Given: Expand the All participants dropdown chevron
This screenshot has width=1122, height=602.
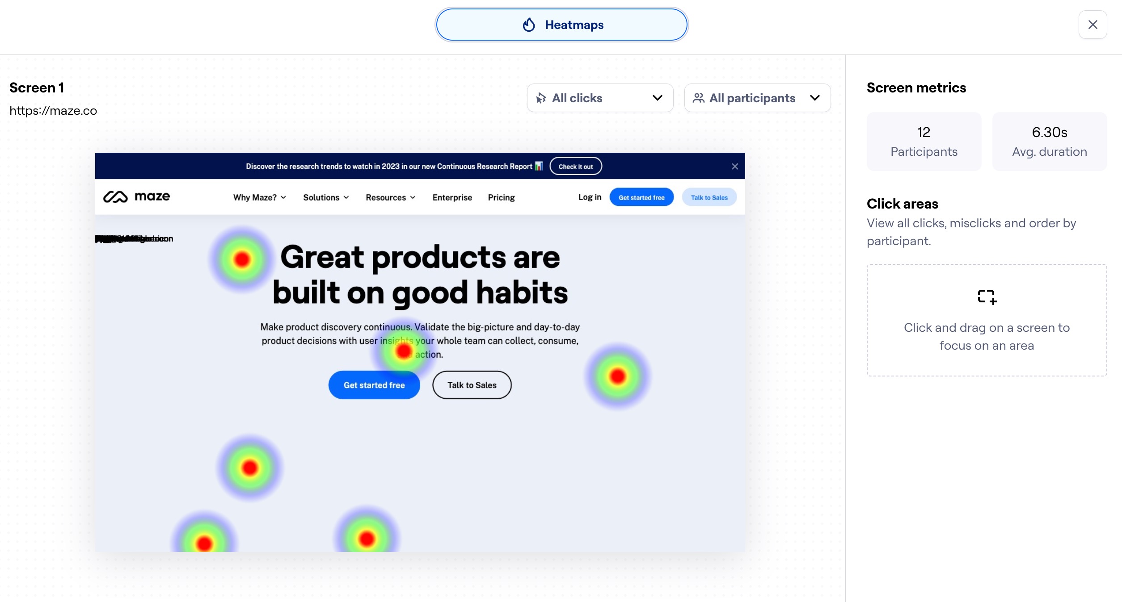Looking at the screenshot, I should click(814, 98).
